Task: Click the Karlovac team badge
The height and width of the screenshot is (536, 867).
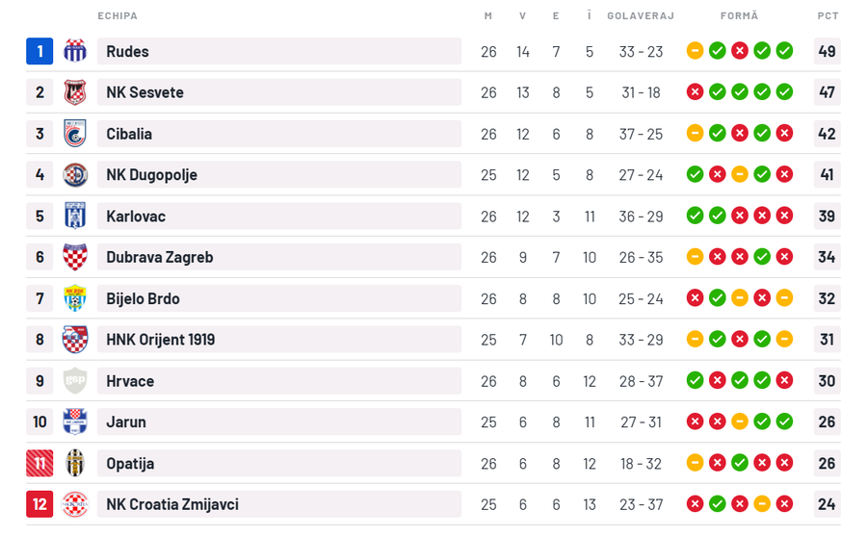Action: coord(75,216)
